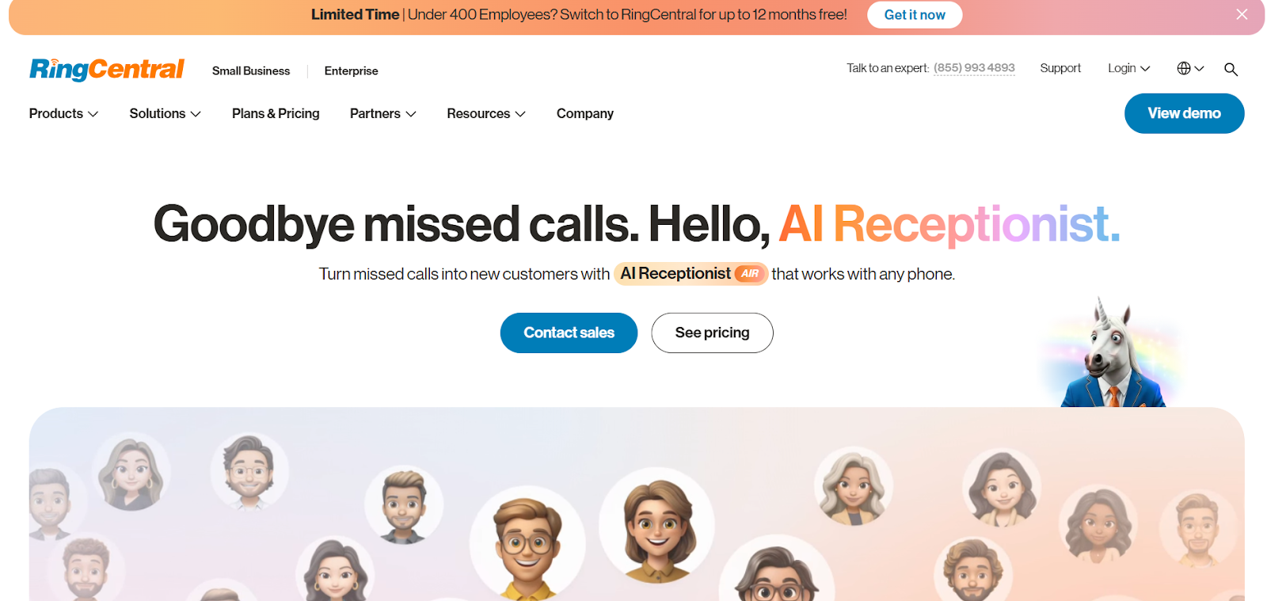Click the View demo button
Image resolution: width=1267 pixels, height=601 pixels.
coord(1184,113)
